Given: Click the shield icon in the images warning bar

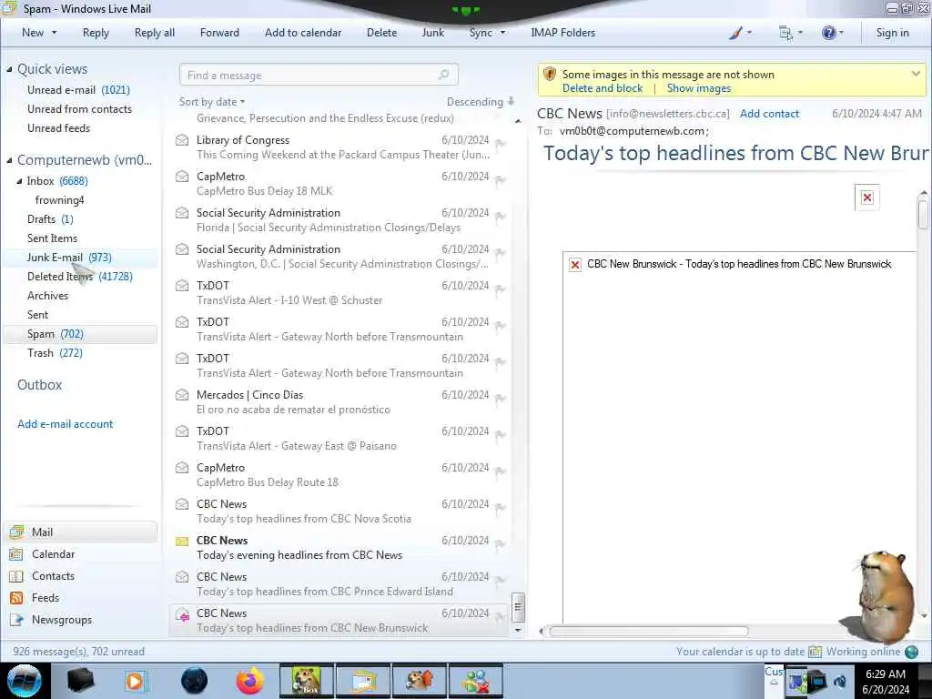Looking at the screenshot, I should [549, 75].
